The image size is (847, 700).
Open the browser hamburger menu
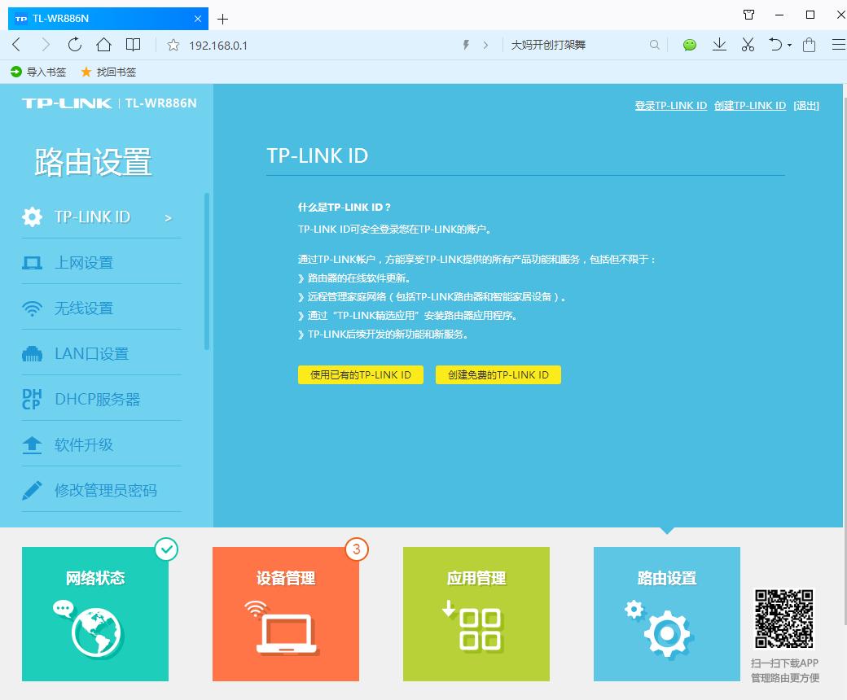point(838,44)
